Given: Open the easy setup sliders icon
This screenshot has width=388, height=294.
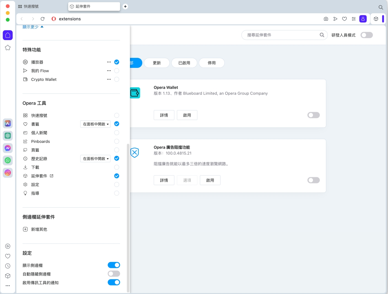Looking at the screenshot, I should pyautogui.click(x=354, y=19).
